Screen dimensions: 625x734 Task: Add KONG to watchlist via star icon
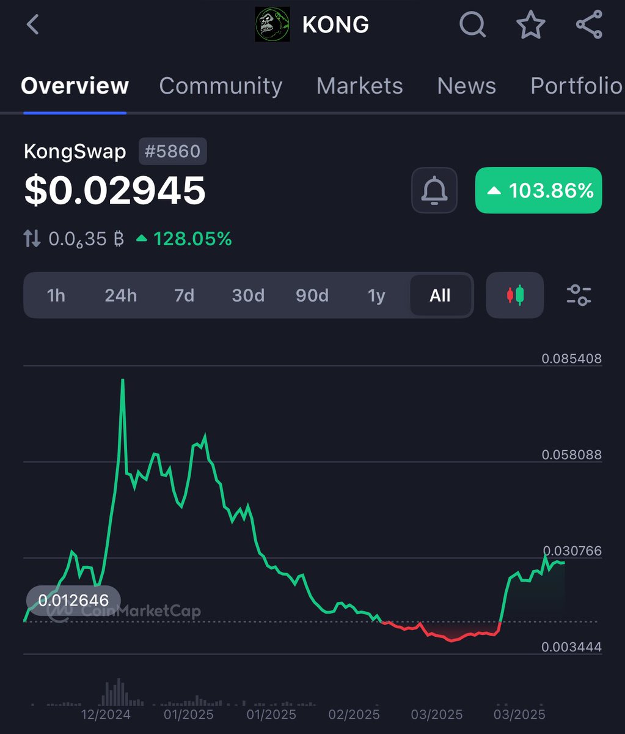[x=530, y=25]
